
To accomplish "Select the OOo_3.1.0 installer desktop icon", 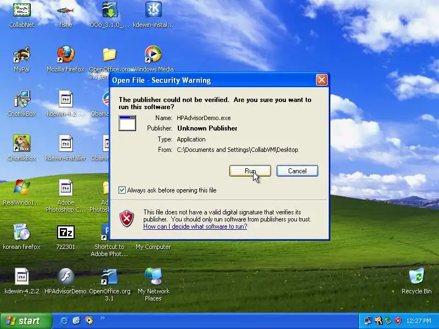I will click(x=109, y=10).
